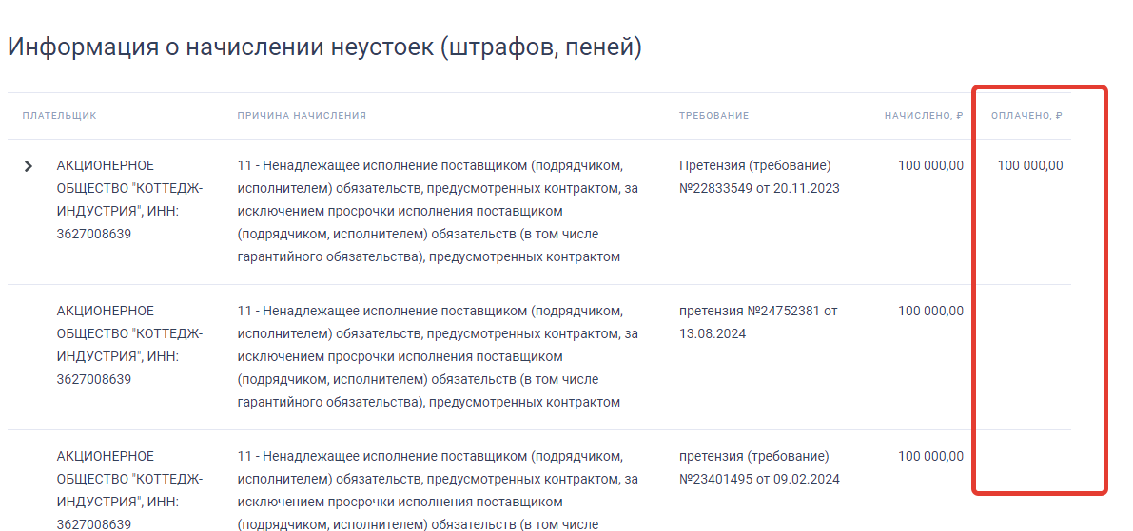
Task: Select the page heading about начислении неустоек
Action: (324, 47)
